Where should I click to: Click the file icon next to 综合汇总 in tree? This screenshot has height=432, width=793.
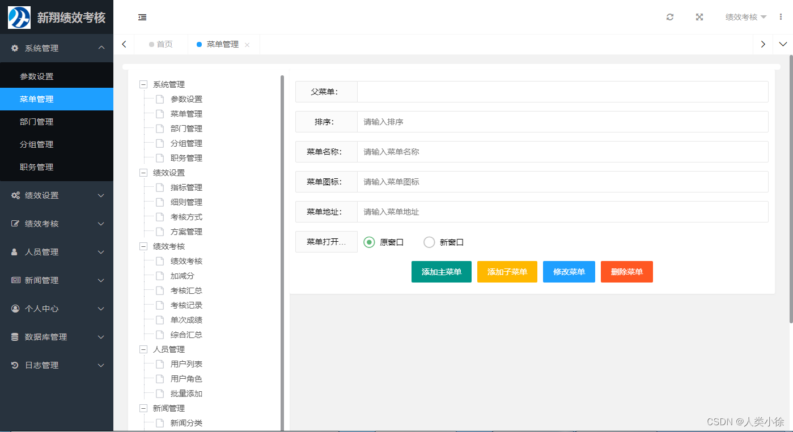160,335
